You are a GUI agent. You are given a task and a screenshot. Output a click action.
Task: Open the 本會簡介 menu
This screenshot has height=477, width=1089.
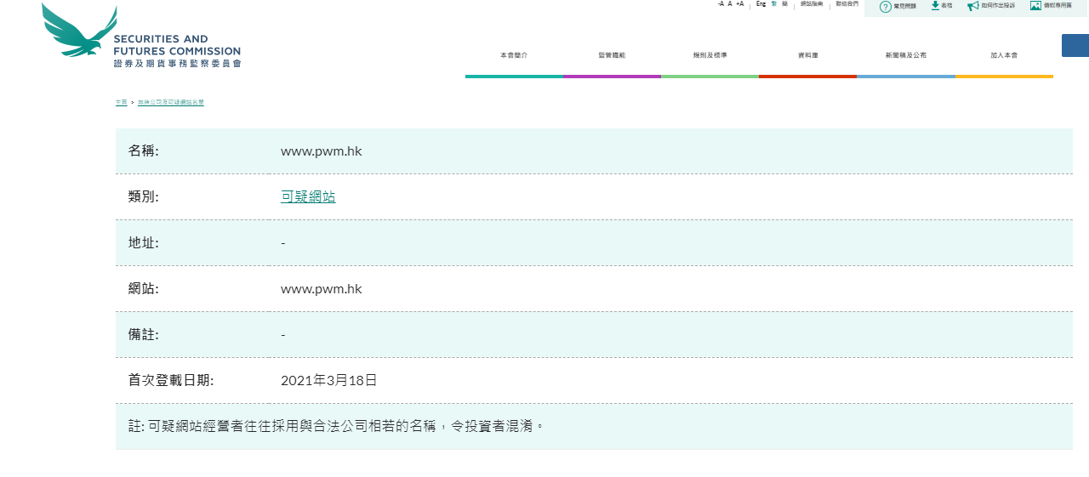click(514, 55)
